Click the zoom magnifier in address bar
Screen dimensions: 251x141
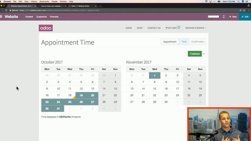(240, 11)
